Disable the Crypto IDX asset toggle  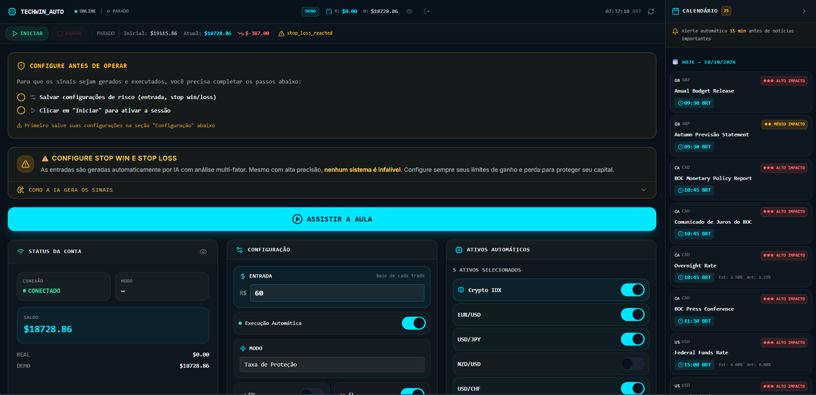coord(633,290)
